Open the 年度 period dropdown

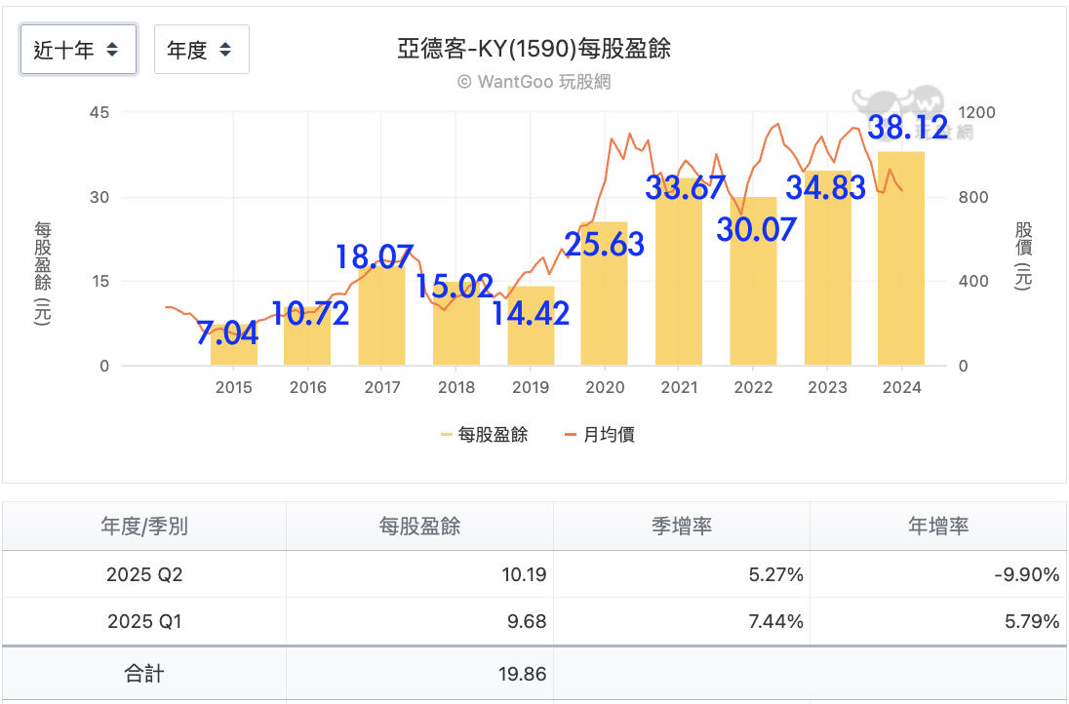202,49
